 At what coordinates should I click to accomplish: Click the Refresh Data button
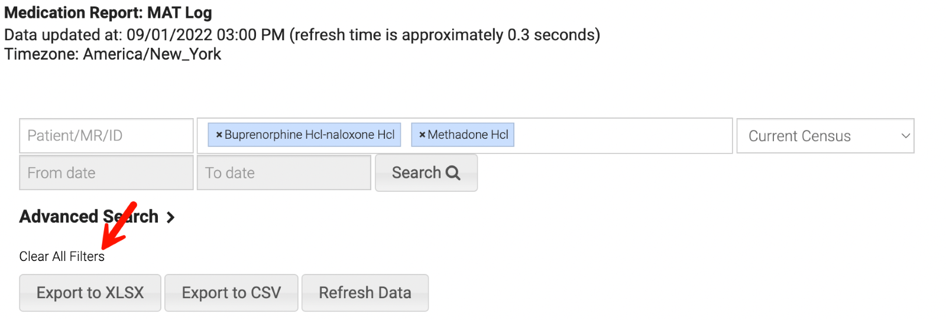365,293
